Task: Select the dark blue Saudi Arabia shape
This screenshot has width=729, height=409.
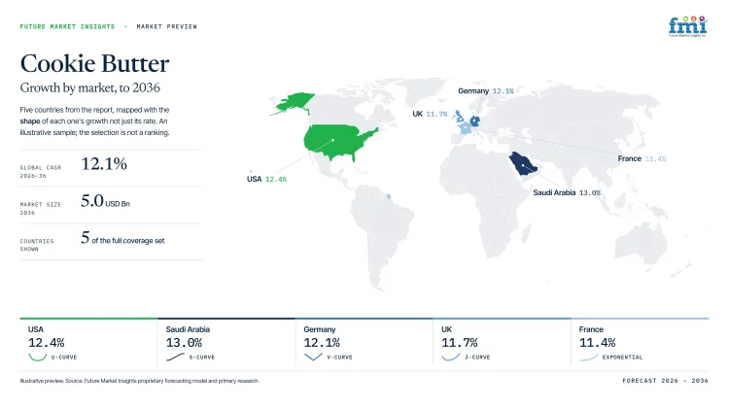Action: [523, 163]
